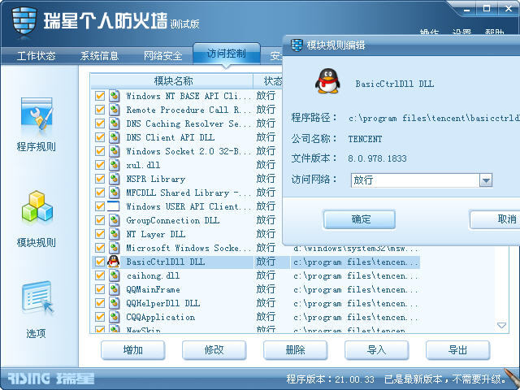Click 修改 button
This screenshot has height=390, width=520.
(214, 350)
